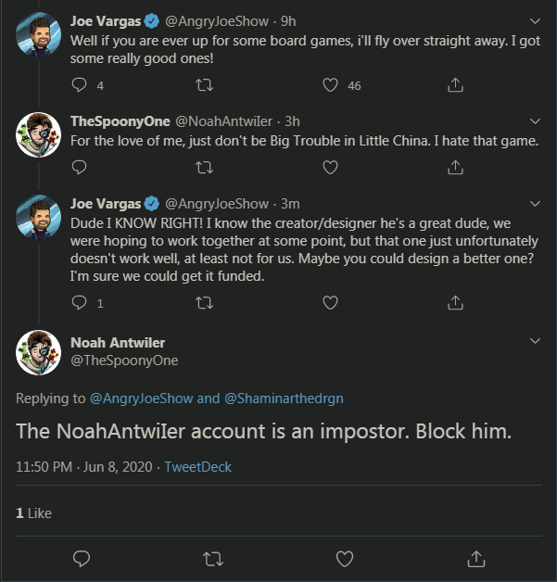Open the @AngryJoeShow mention in 'Replying to'
Screen dimensions: 557x582
coord(142,399)
